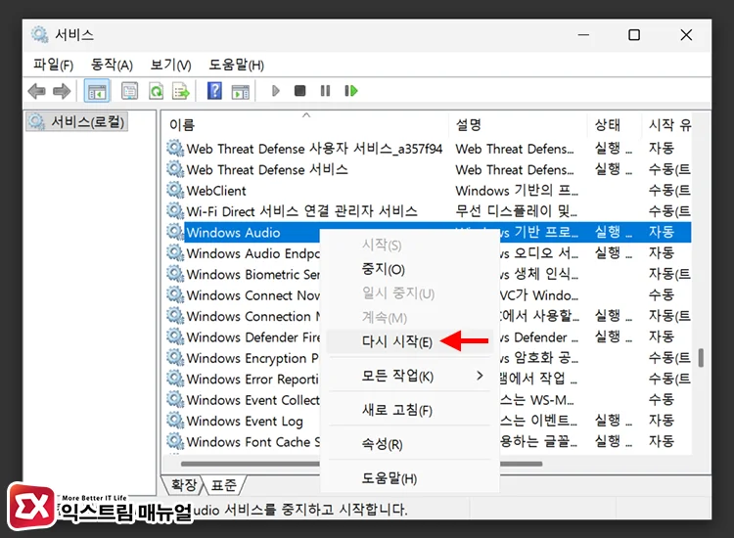Click 실행 status of Windows Event Log row
This screenshot has width=734, height=538.
click(x=613, y=420)
